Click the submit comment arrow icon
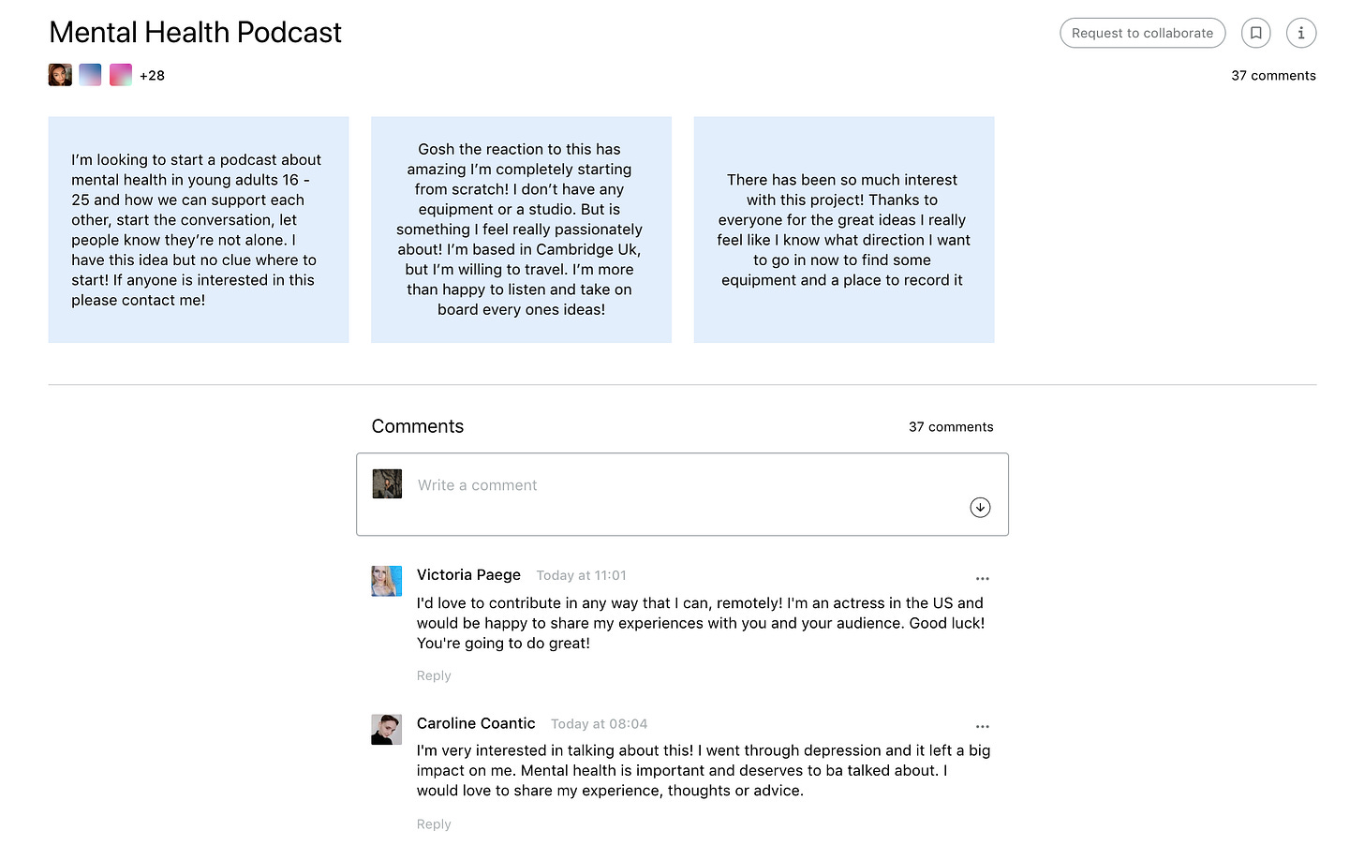1364x845 pixels. tap(980, 507)
